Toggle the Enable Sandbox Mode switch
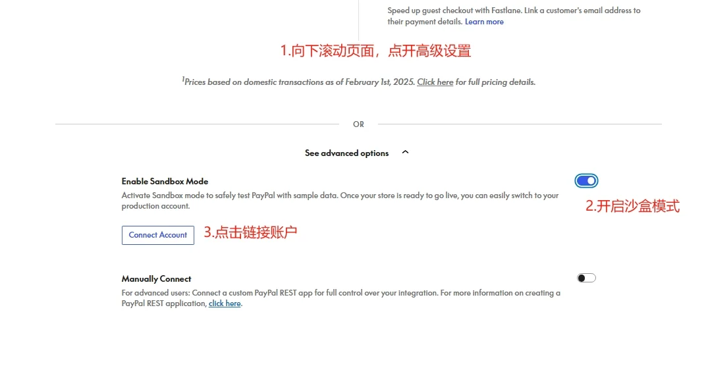Image resolution: width=708 pixels, height=368 pixels. pos(586,181)
